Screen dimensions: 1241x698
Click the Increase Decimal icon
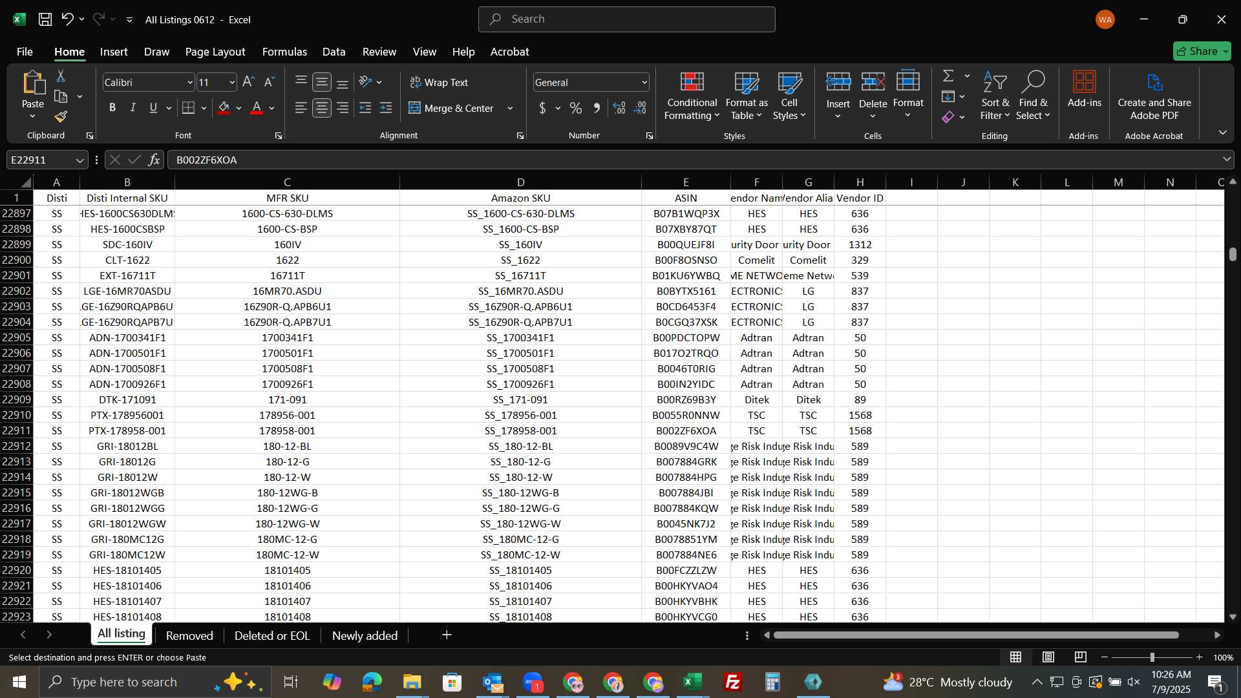pyautogui.click(x=619, y=108)
